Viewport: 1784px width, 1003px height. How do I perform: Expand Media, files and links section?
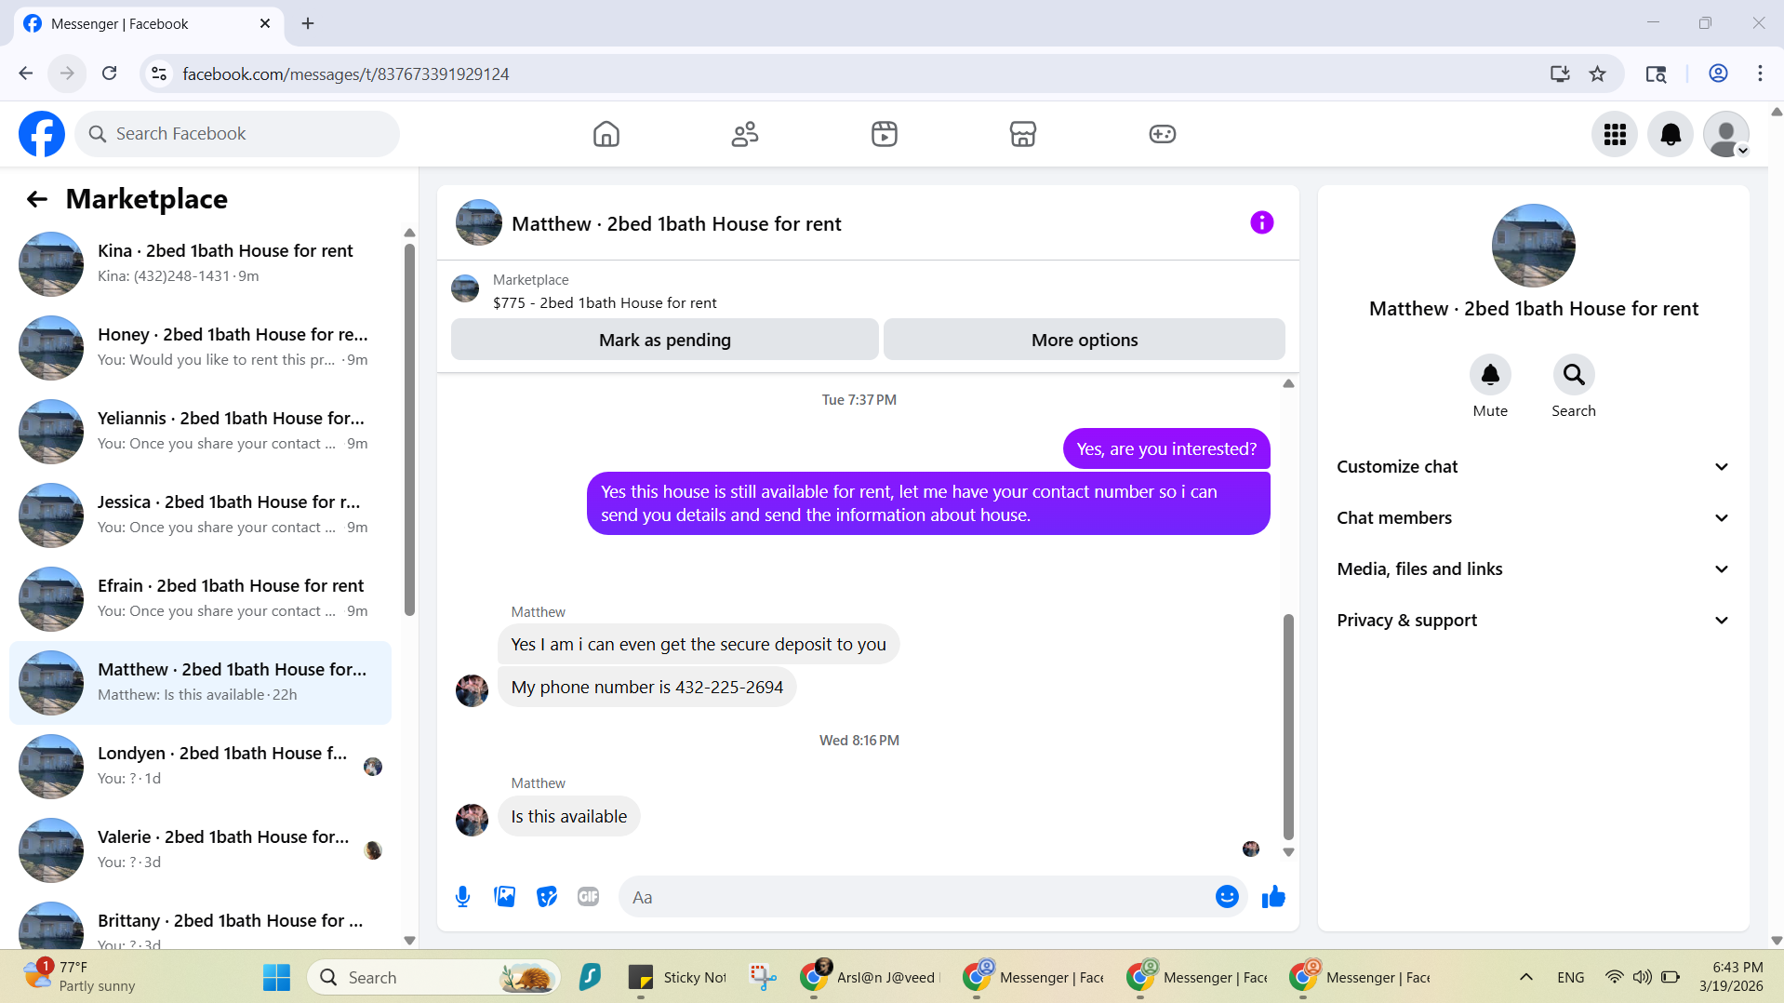(1533, 568)
